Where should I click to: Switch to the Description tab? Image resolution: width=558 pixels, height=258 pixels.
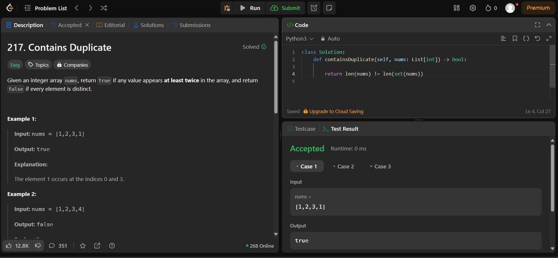coord(25,25)
